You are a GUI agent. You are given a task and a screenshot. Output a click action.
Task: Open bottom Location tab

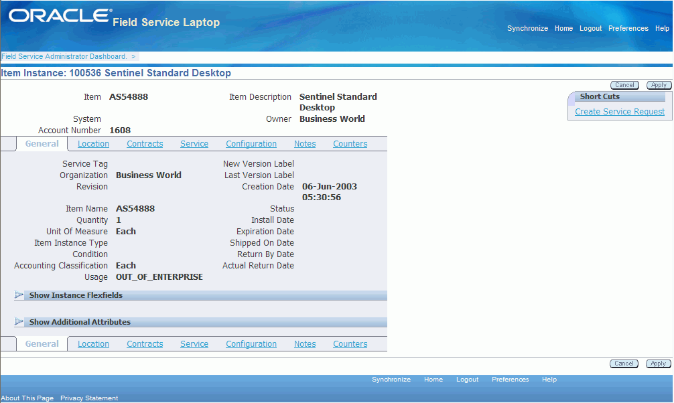93,344
